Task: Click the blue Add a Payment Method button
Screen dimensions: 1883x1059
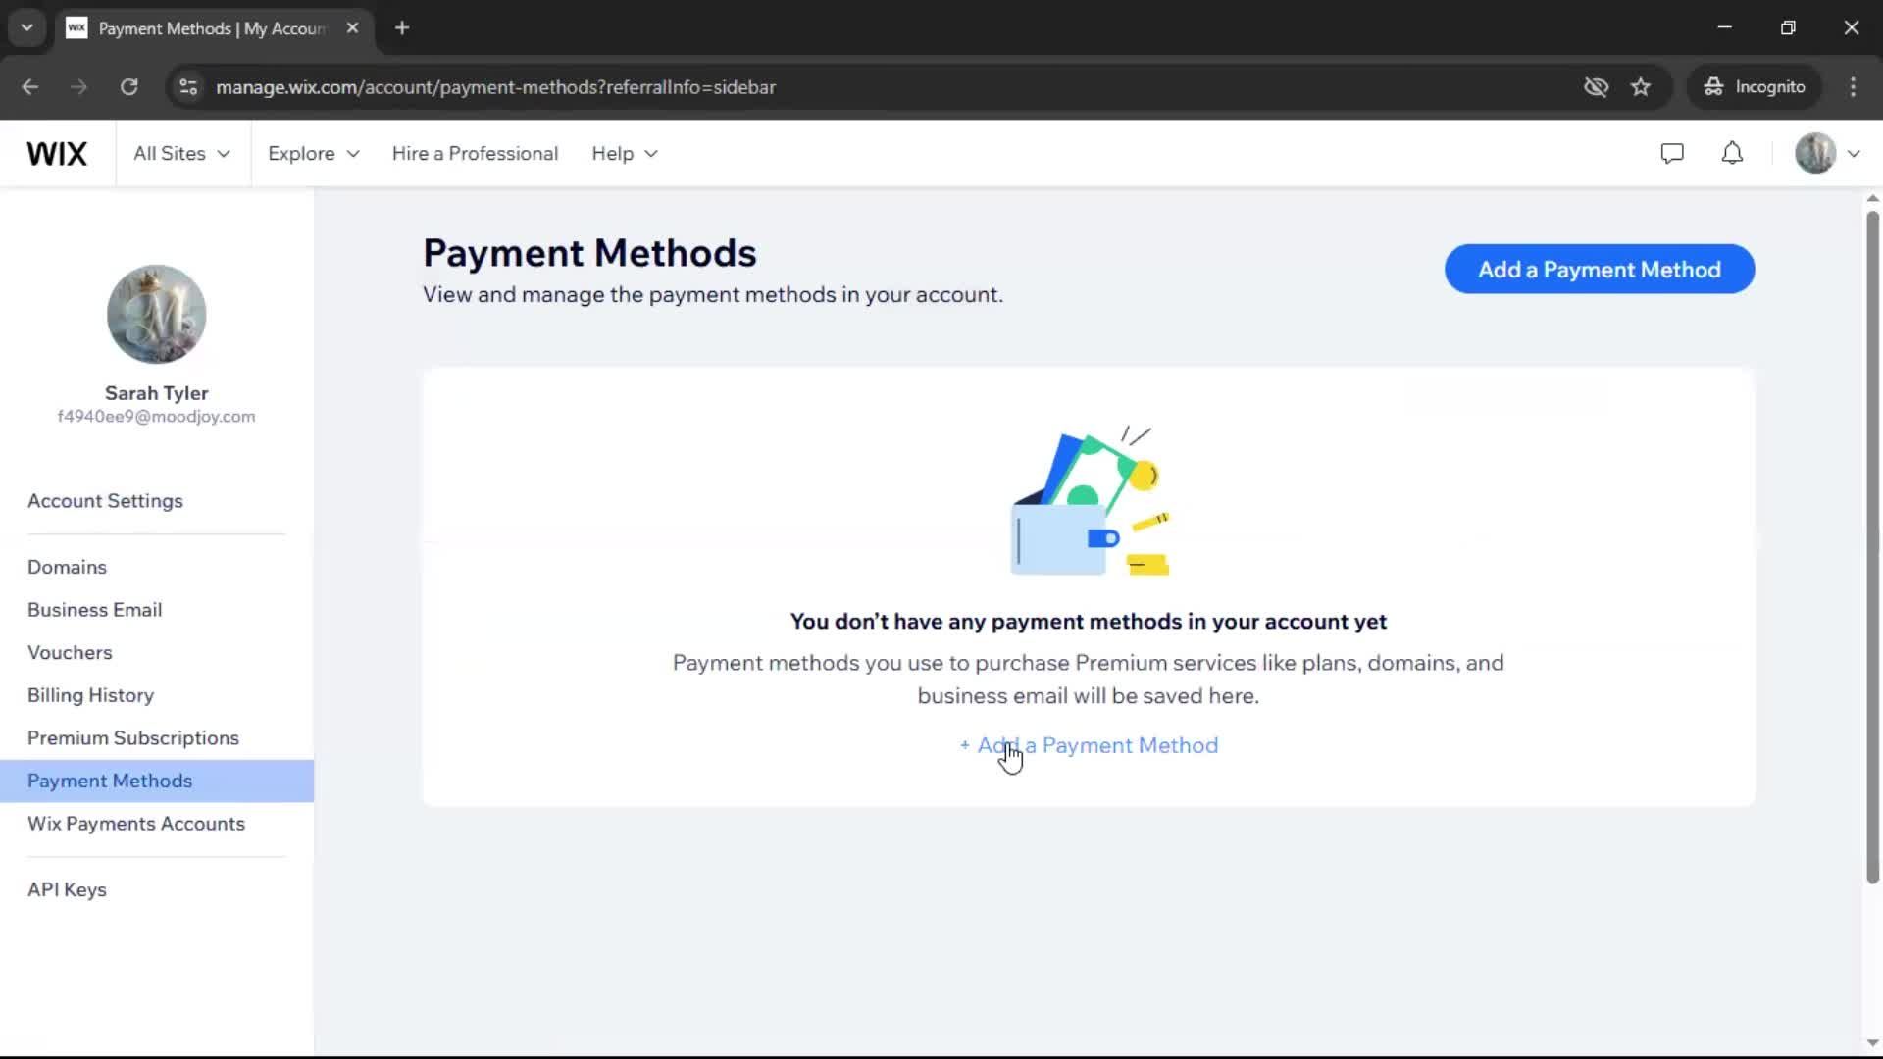Action: coord(1599,270)
